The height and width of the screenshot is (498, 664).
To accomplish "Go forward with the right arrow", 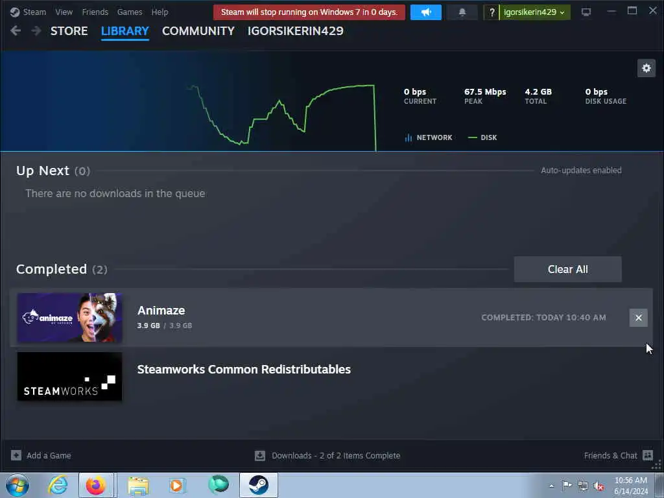I will [x=36, y=30].
